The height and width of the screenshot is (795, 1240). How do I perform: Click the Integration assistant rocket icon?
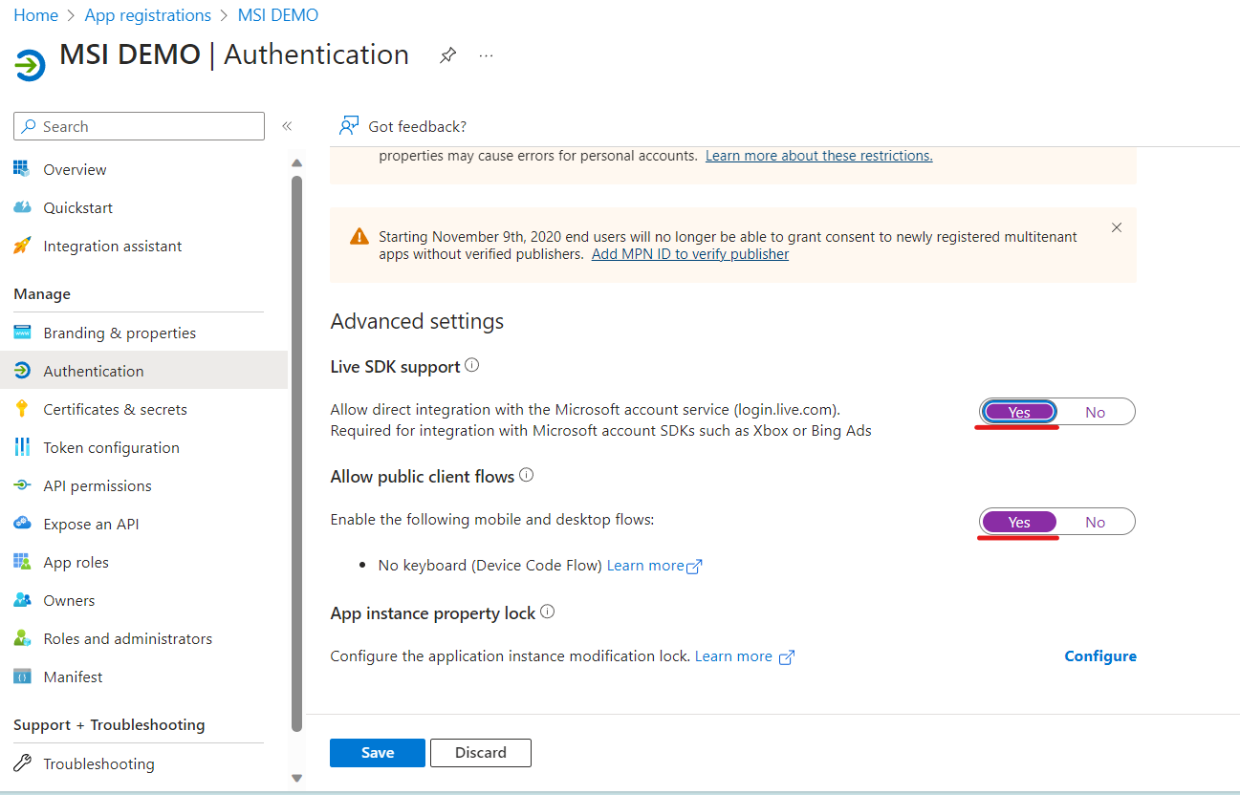point(22,246)
